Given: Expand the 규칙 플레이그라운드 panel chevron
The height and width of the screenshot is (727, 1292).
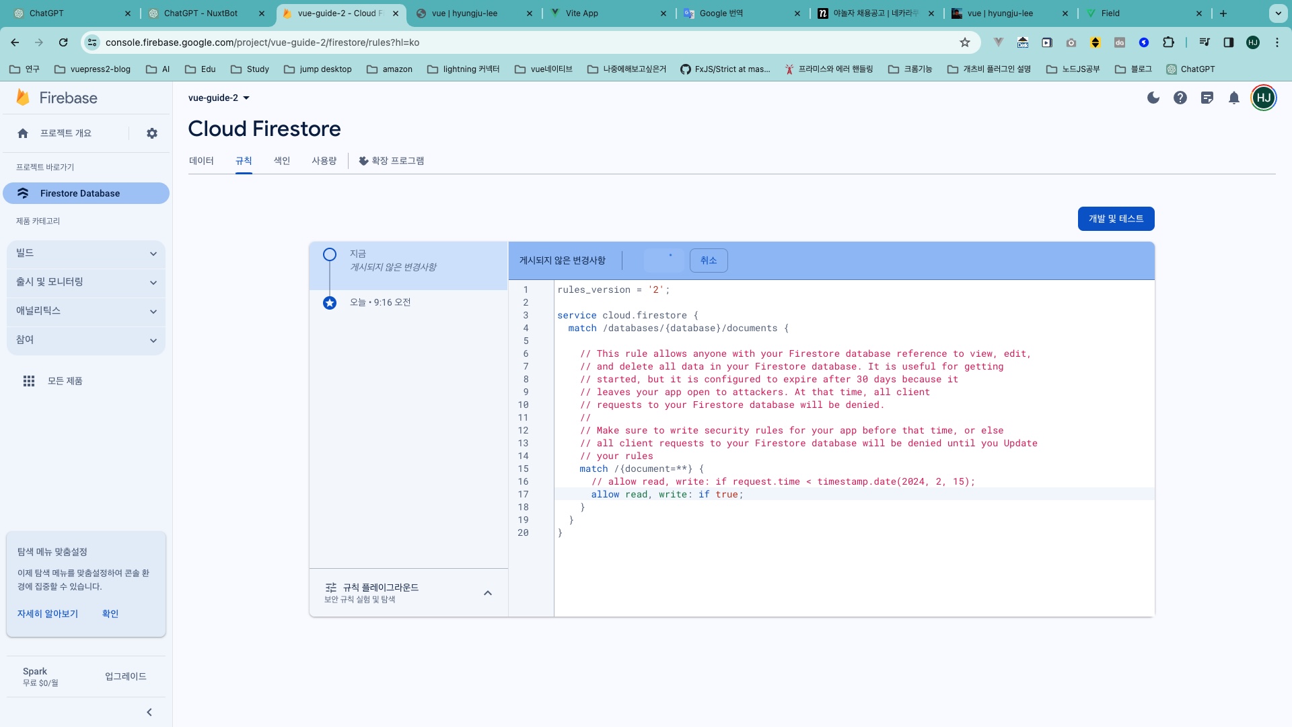Looking at the screenshot, I should coord(488,593).
